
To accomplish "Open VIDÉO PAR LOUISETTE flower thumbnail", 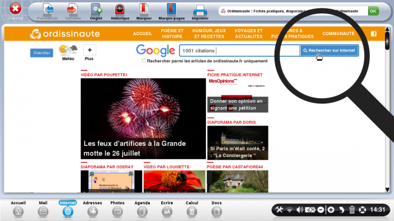I will pos(175,181).
